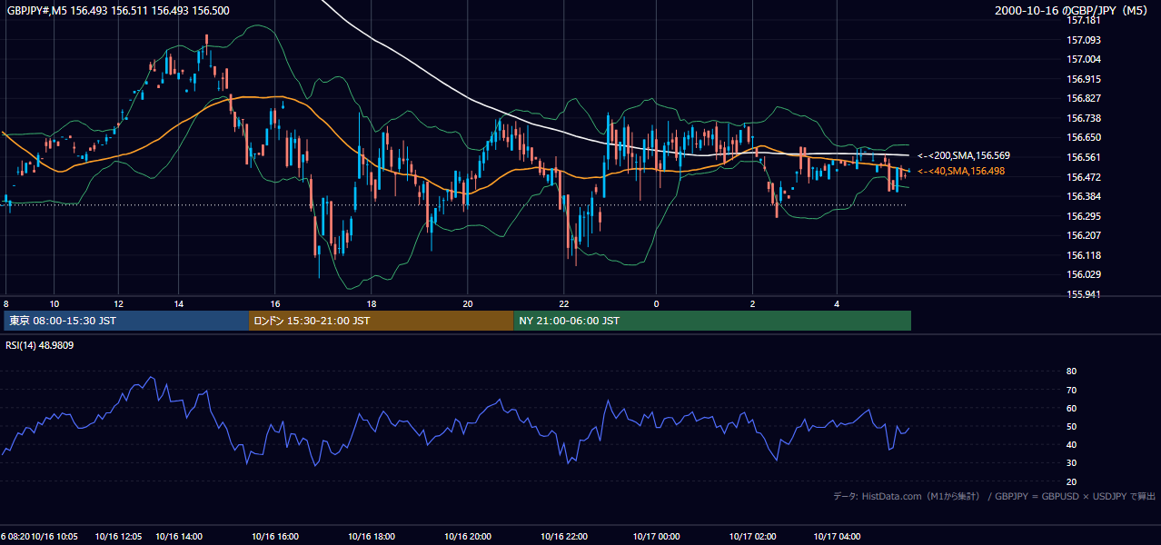Click hour label 18 below price chart
1161x545 pixels.
pos(372,303)
